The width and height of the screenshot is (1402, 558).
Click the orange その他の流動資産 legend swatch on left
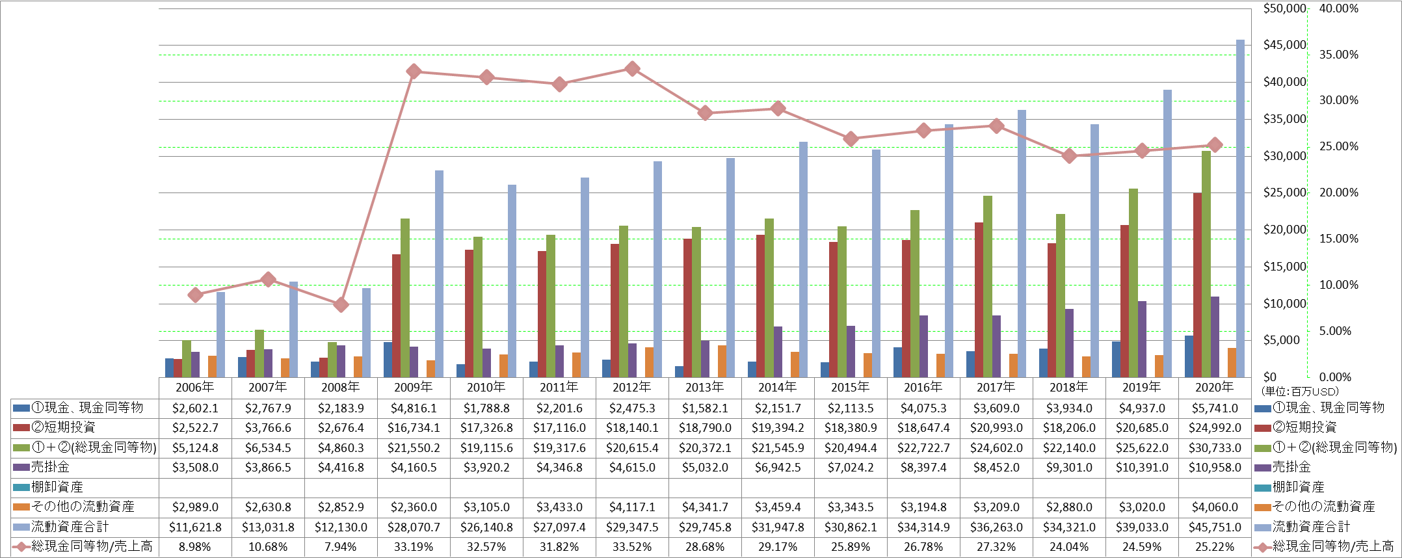pos(22,507)
